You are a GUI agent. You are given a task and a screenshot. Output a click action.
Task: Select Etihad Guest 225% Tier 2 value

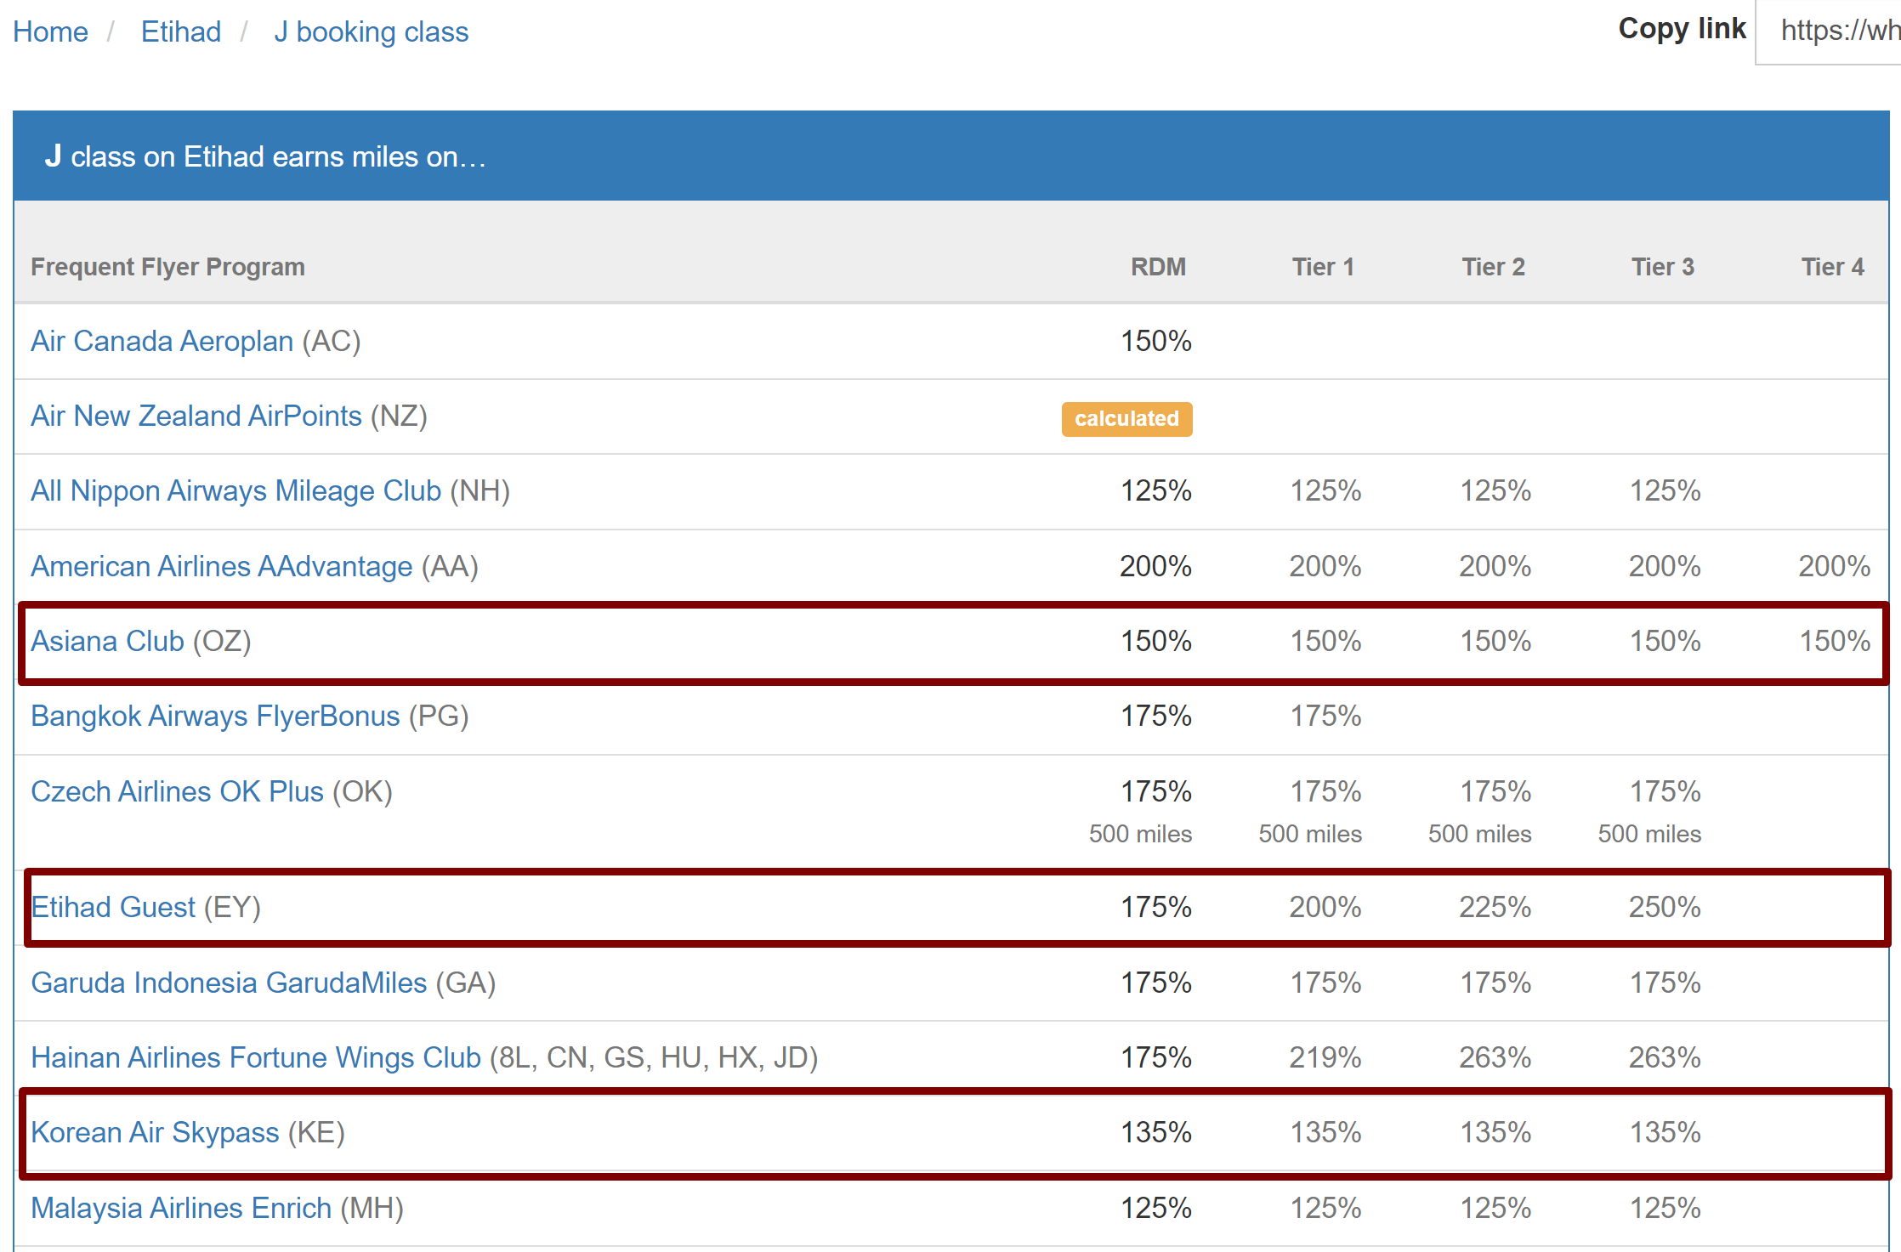pyautogui.click(x=1495, y=907)
